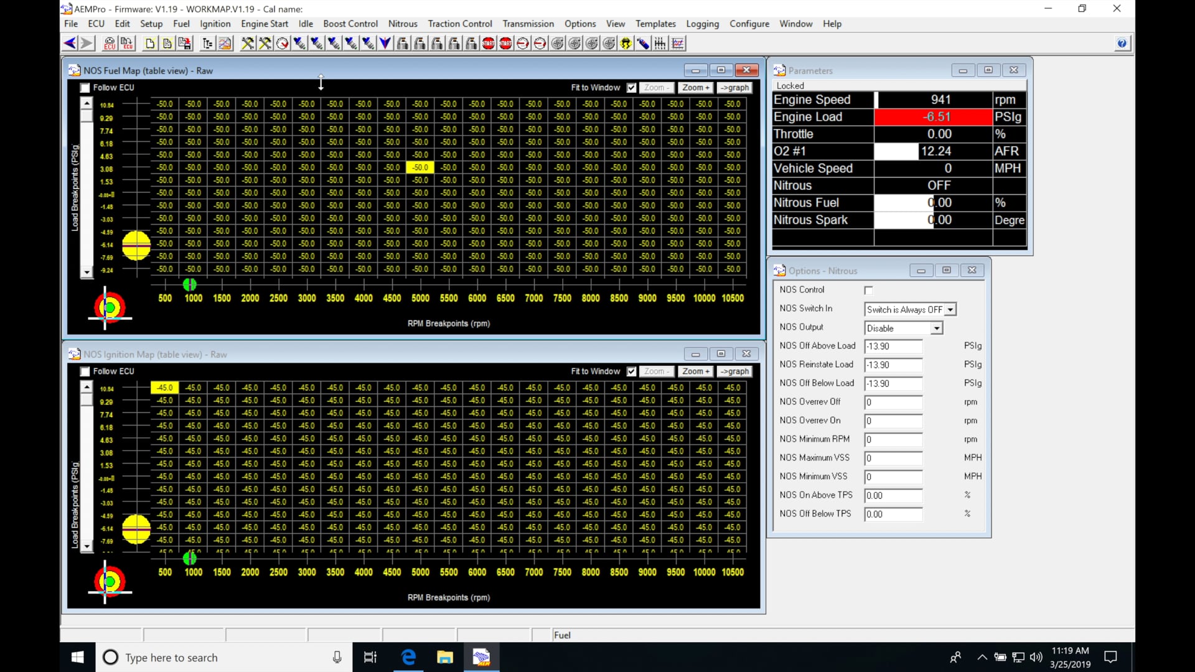1195x672 pixels.
Task: Select the gear shifter transmission toolbar icon
Action: click(660, 43)
